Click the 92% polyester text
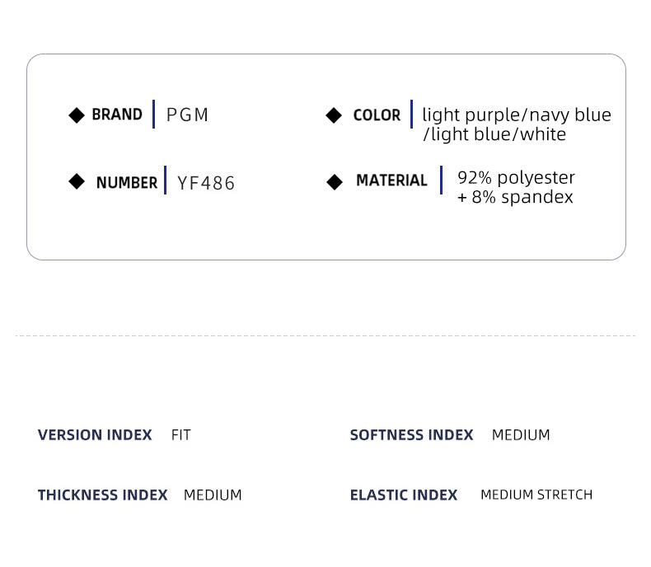Viewport: 651px width, 567px height. pos(516,178)
